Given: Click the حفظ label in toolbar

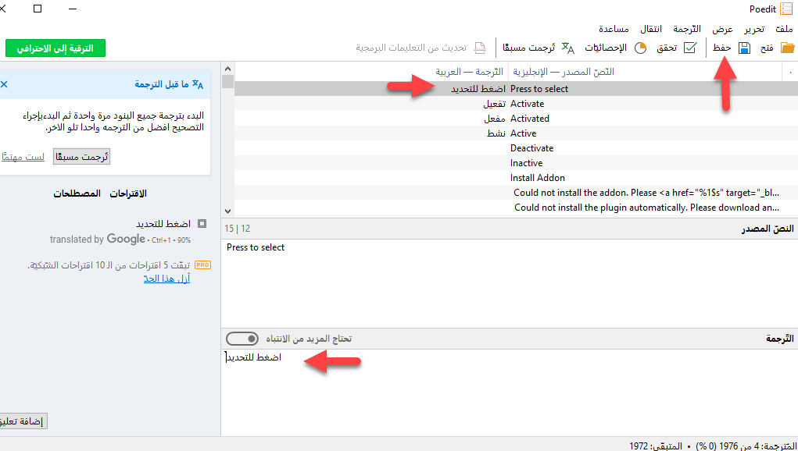Looking at the screenshot, I should (721, 48).
